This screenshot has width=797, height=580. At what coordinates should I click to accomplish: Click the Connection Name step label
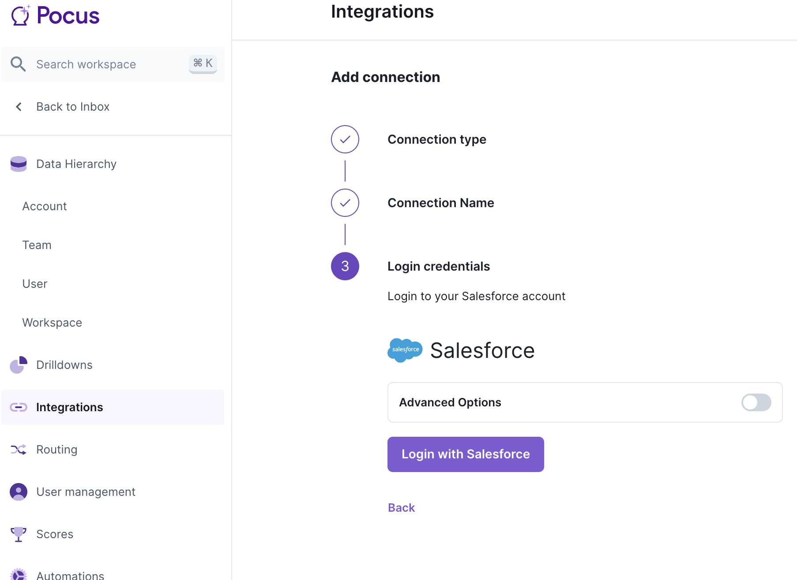tap(441, 203)
